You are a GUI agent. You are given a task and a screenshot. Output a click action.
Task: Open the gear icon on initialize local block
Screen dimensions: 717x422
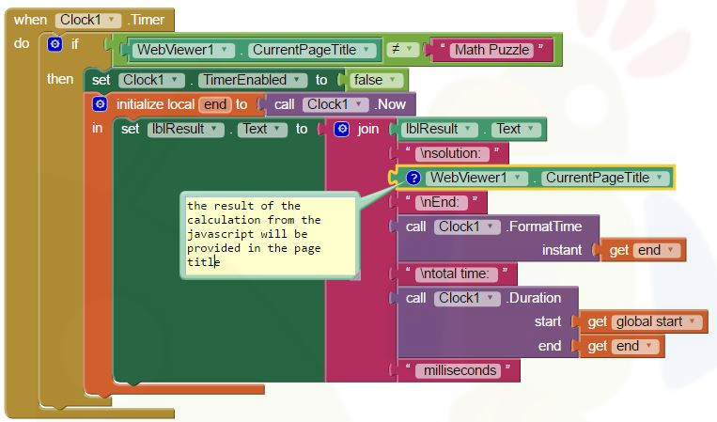[101, 104]
